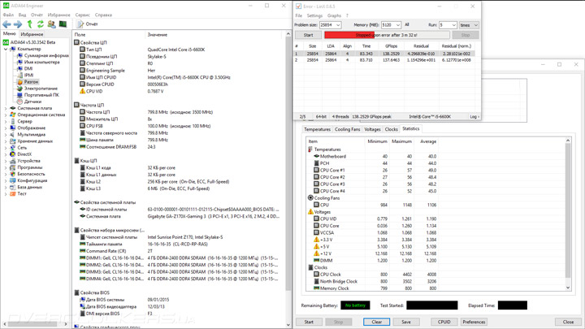Select the Разгон overclock tree item
This screenshot has width=585, height=329.
(x=31, y=82)
